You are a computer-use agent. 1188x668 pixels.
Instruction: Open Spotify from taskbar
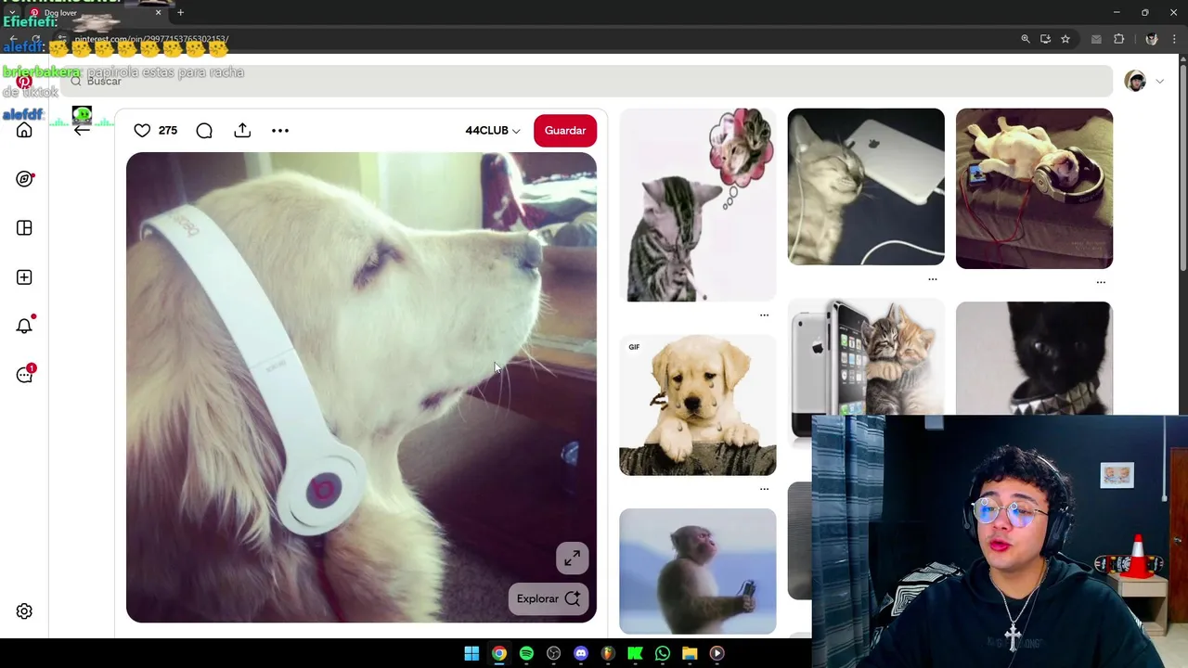526,653
